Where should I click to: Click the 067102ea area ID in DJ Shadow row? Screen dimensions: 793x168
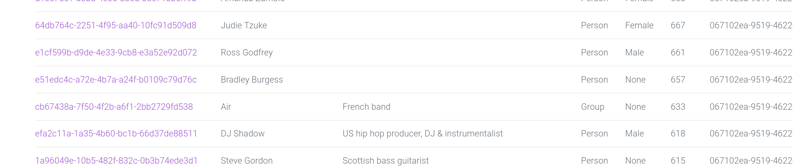(751, 134)
